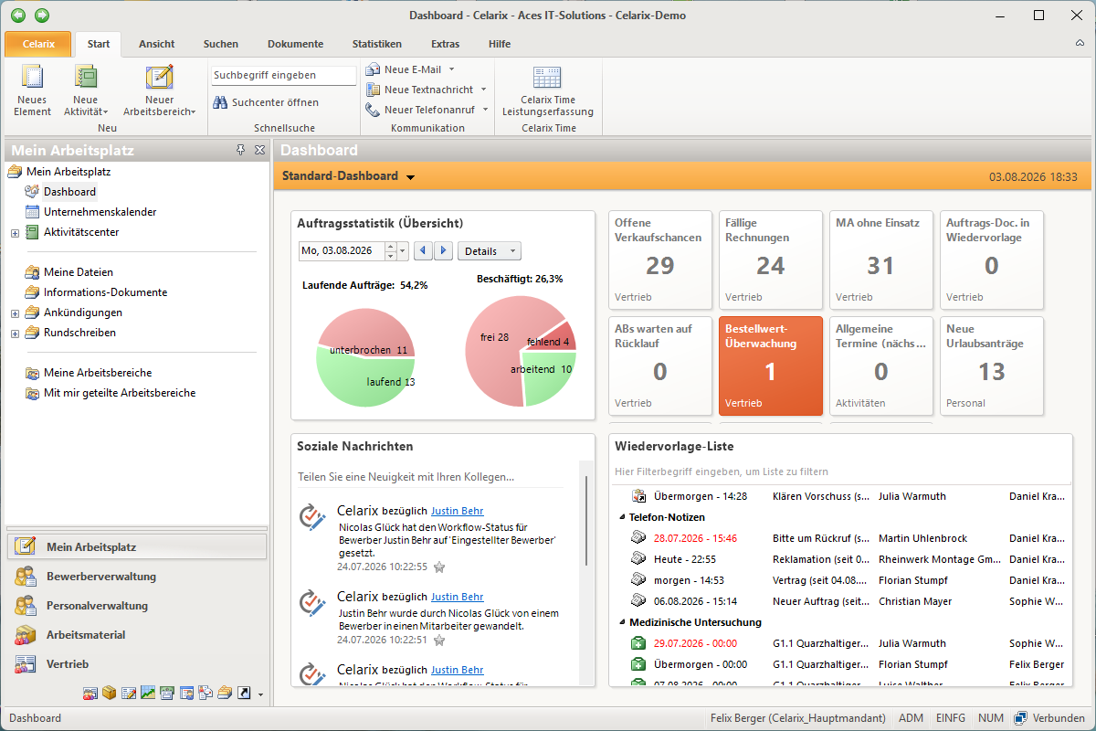Open the date picker dropdown arrow
Screen dimensions: 1096x731
coord(403,250)
